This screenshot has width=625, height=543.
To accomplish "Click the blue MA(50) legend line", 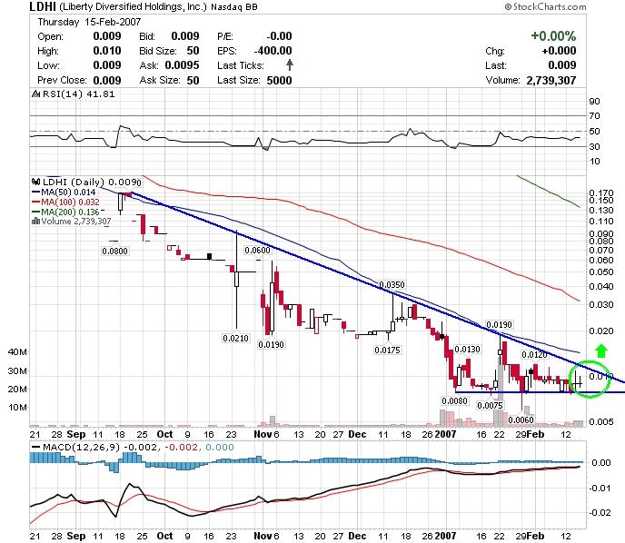I will [35, 192].
